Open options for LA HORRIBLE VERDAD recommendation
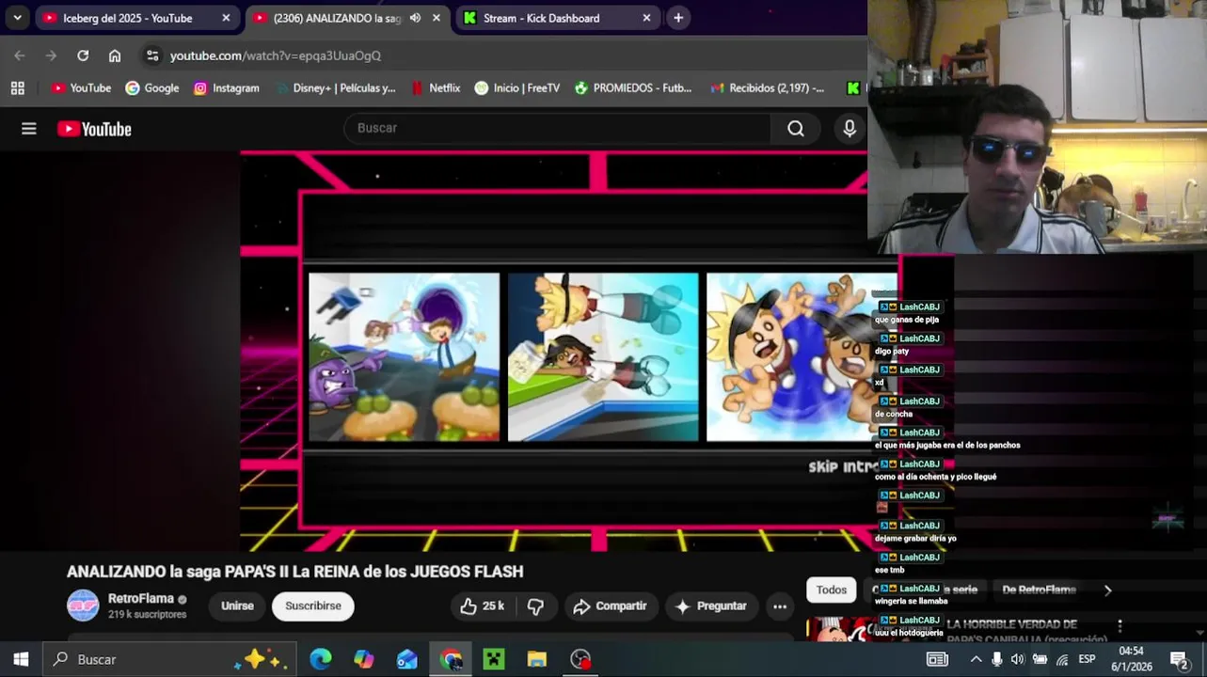This screenshot has width=1207, height=677. (1120, 625)
